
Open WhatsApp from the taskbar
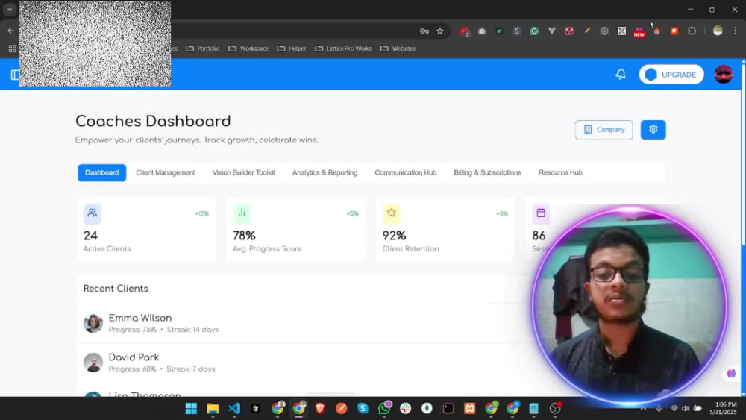click(384, 408)
